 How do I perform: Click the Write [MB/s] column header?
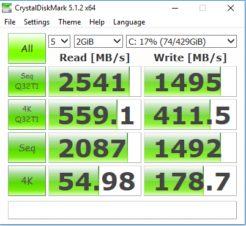pyautogui.click(x=190, y=58)
